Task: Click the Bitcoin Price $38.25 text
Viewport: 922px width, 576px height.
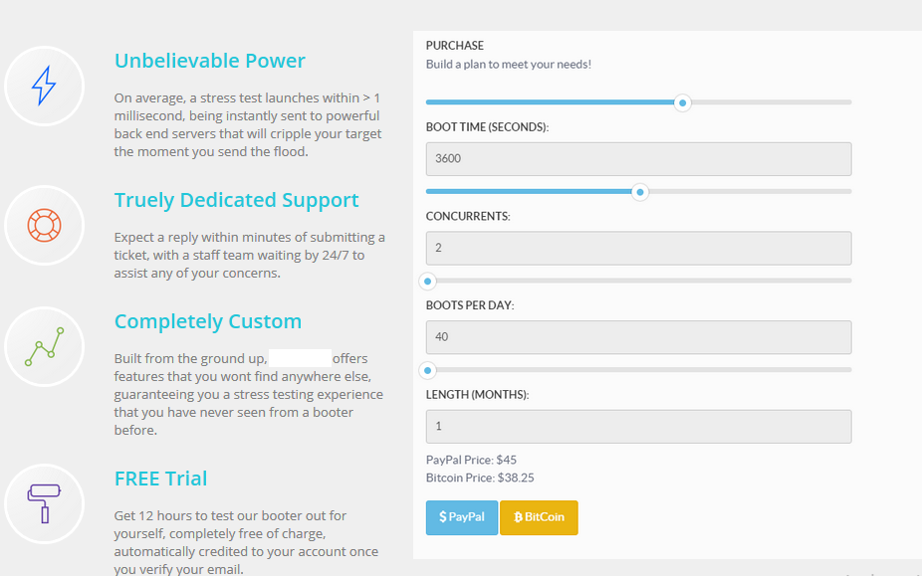Action: click(x=480, y=478)
